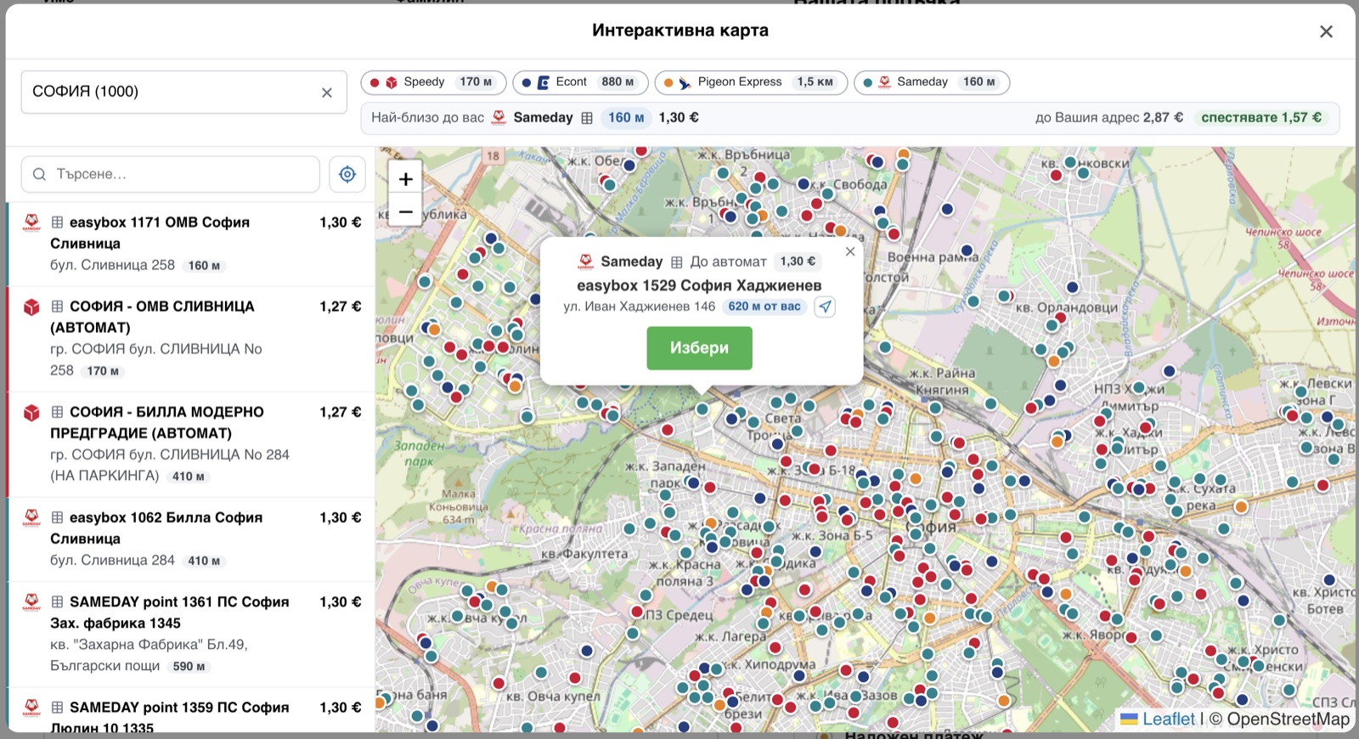The height and width of the screenshot is (739, 1359).
Task: Click 590 м badge under SAMEDAY point 1361
Action: coord(189,667)
